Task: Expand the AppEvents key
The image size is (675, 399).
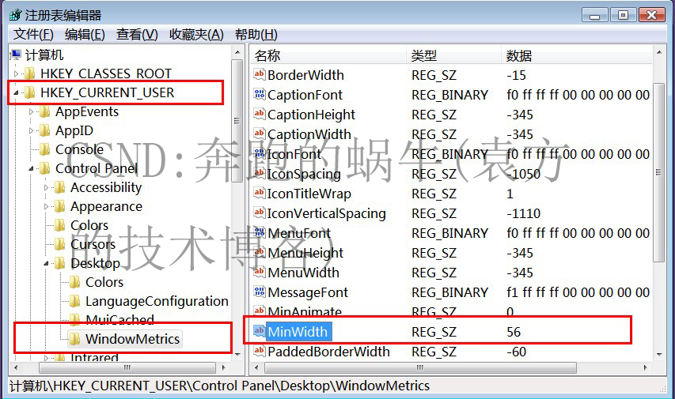Action: pyautogui.click(x=31, y=111)
